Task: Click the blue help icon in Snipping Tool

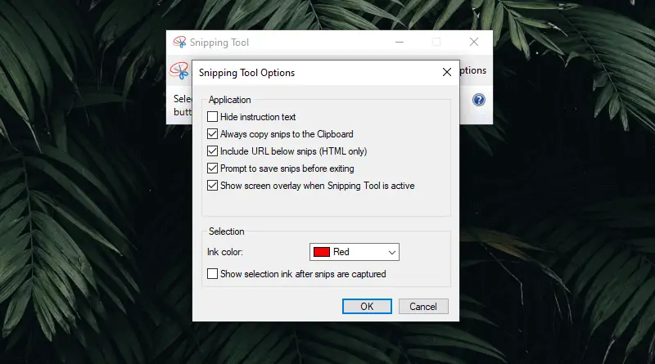Action: tap(479, 100)
